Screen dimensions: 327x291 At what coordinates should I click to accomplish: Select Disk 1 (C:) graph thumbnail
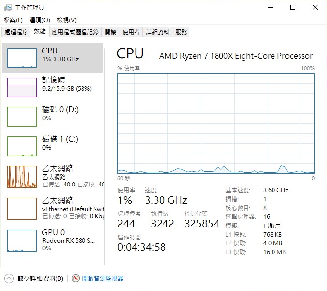tap(22, 146)
